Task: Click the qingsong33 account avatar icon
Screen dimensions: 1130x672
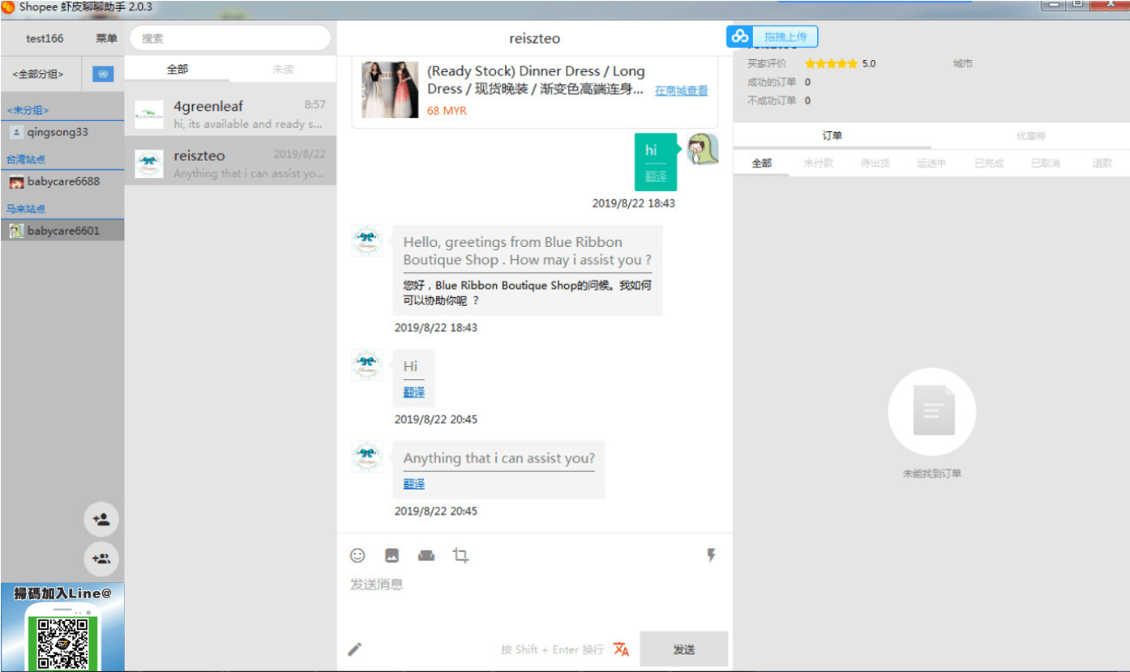Action: click(x=16, y=132)
